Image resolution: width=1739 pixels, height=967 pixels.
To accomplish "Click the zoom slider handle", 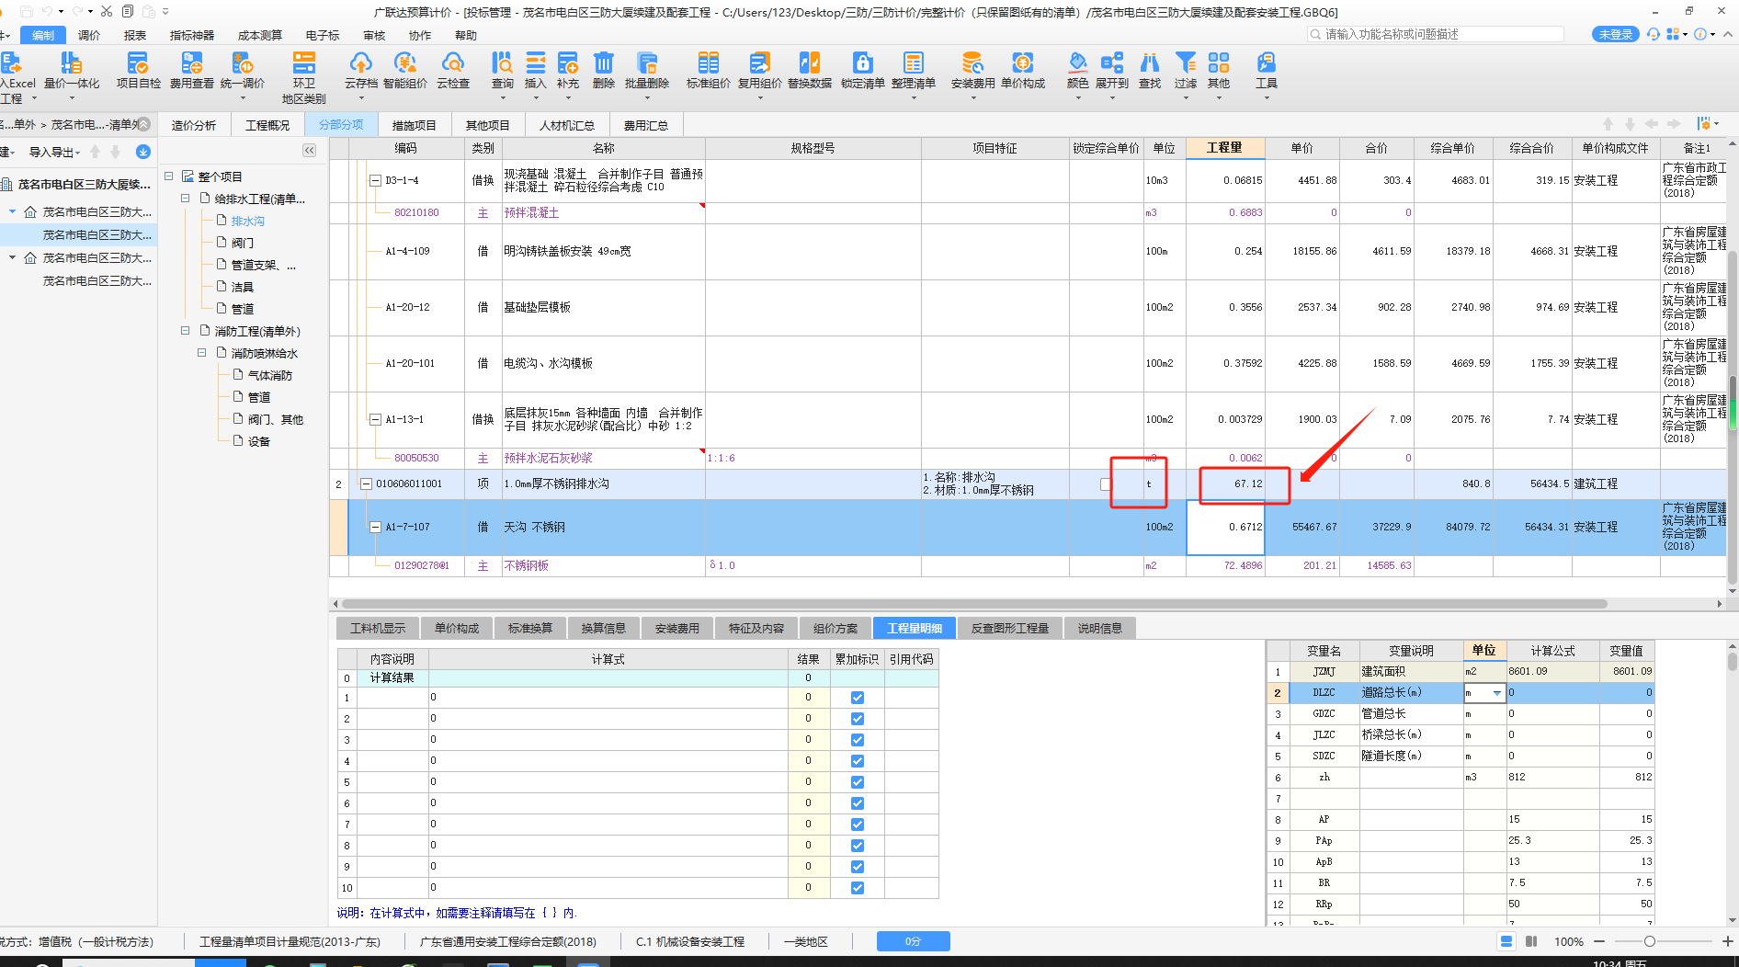I will tap(1650, 941).
